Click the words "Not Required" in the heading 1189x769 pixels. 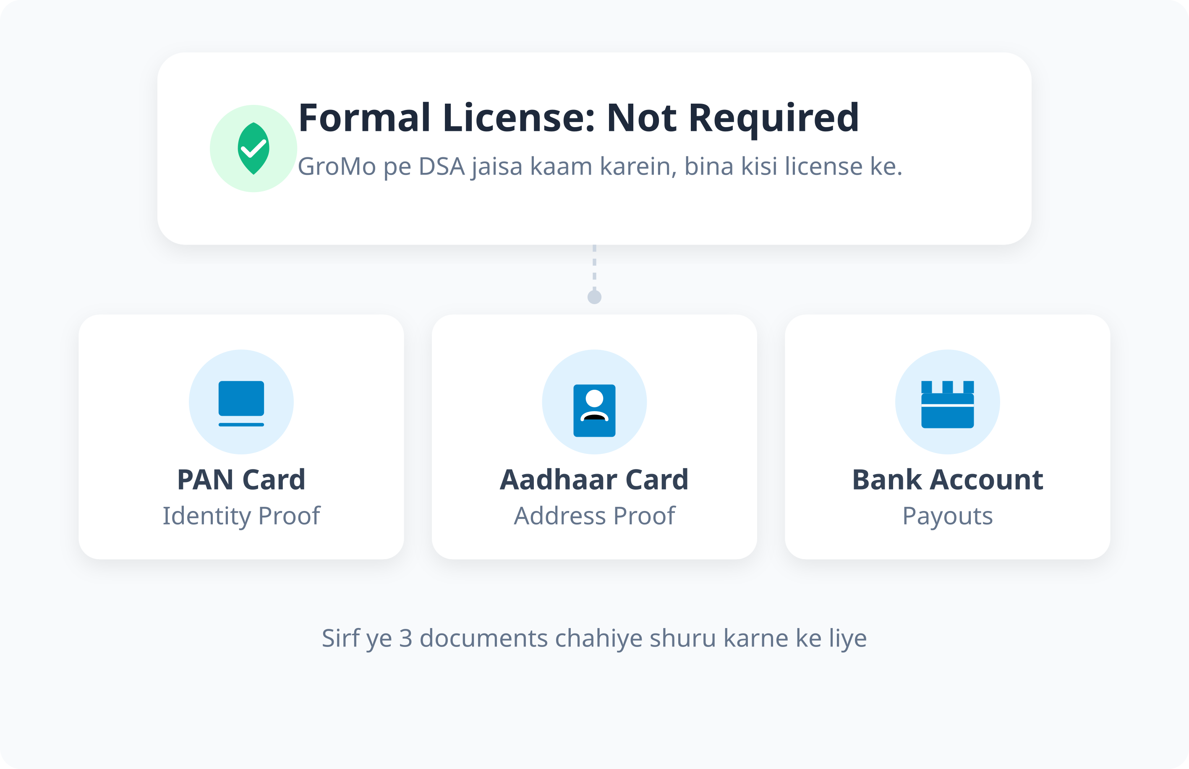click(x=732, y=118)
